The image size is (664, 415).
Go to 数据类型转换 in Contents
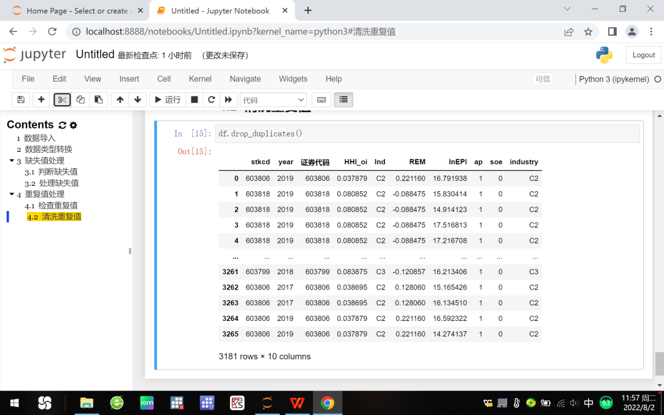click(49, 149)
